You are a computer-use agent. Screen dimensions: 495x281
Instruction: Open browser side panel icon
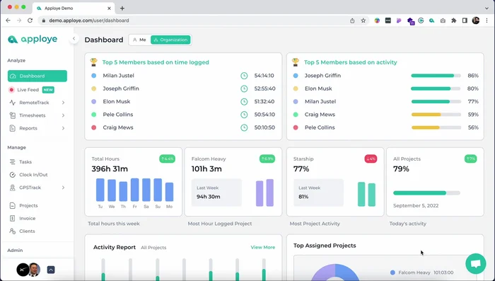[465, 21]
